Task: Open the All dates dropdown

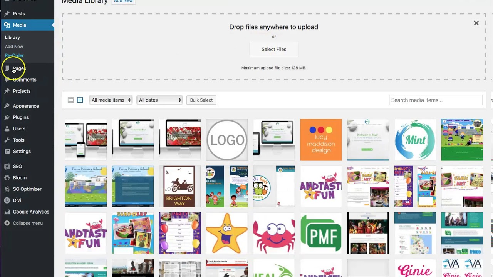Action: [159, 100]
